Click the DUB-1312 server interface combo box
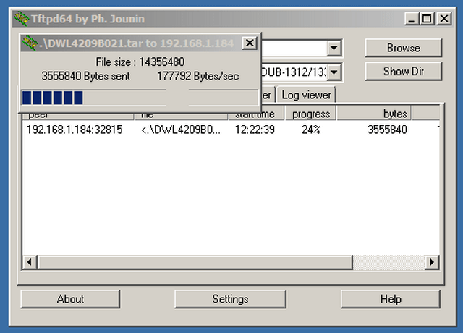Screen dimensions: 463x333 click(301, 72)
